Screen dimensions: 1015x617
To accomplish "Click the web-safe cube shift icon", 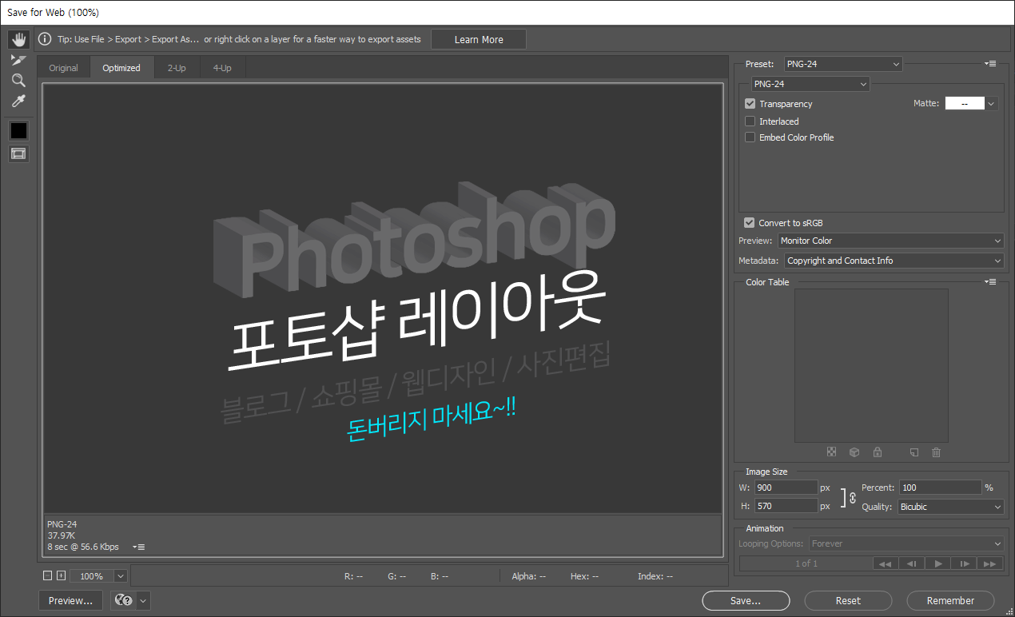I will click(x=854, y=452).
